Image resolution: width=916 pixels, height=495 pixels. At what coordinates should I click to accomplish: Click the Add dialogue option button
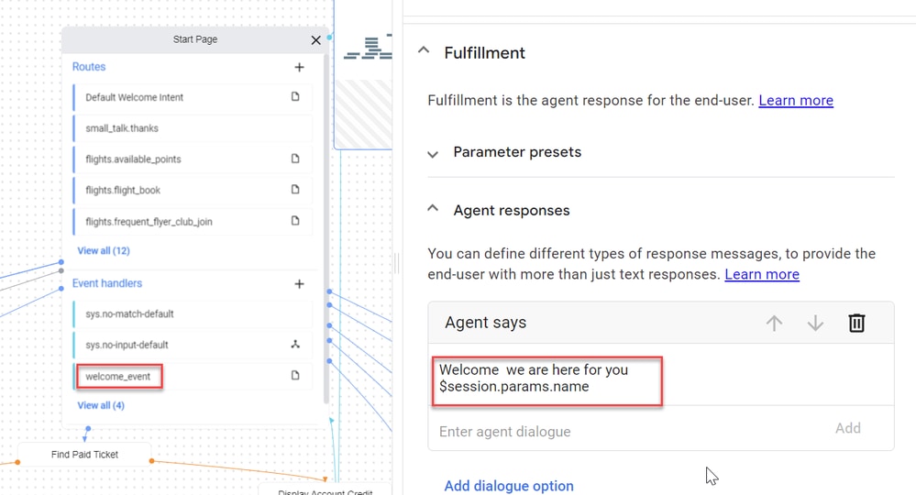tap(509, 486)
